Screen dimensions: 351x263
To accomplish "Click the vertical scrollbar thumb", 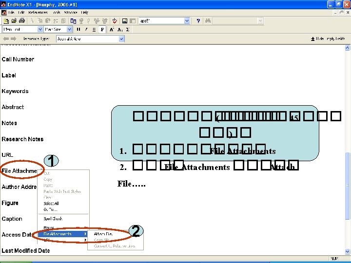I will 347,186.
